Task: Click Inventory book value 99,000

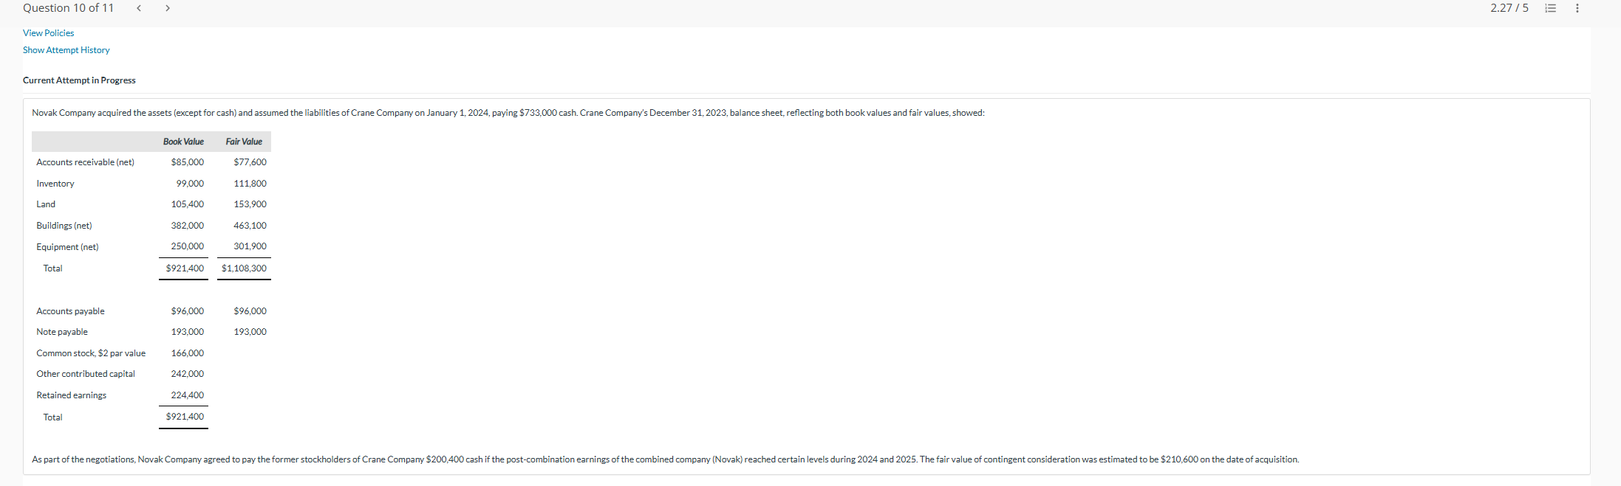Action: click(x=190, y=184)
